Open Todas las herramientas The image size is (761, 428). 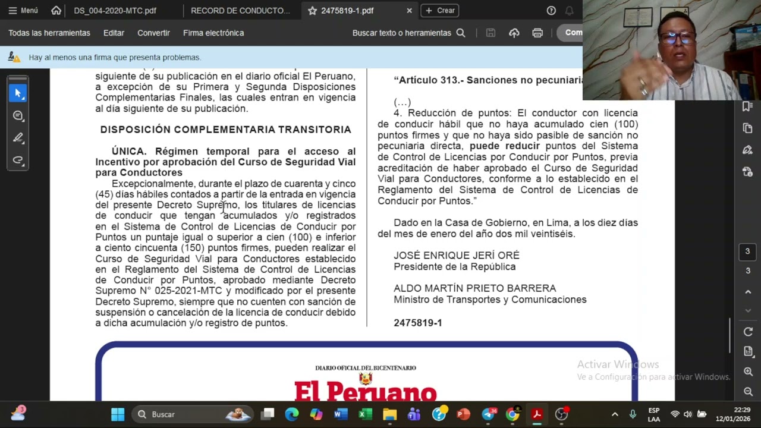tap(49, 33)
